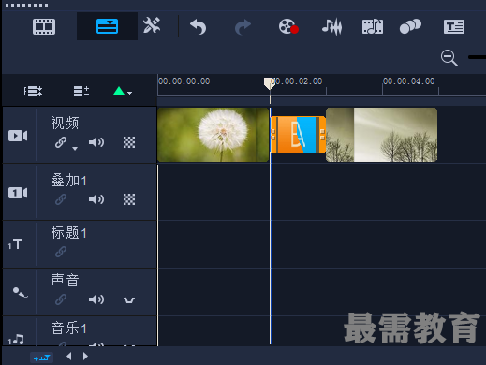Viewport: 486px width, 365px height.
Task: Click ruler at 00:00:04:00
Action: click(409, 81)
